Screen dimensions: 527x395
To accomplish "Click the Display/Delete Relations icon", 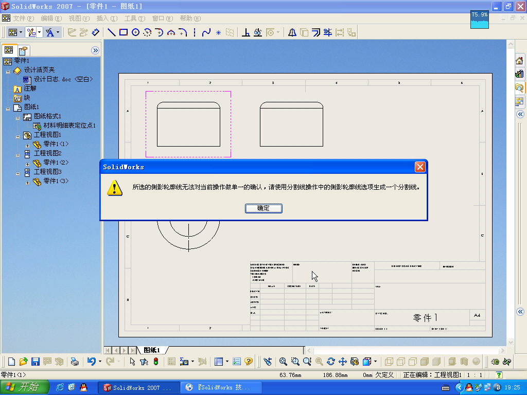I will coord(258,32).
